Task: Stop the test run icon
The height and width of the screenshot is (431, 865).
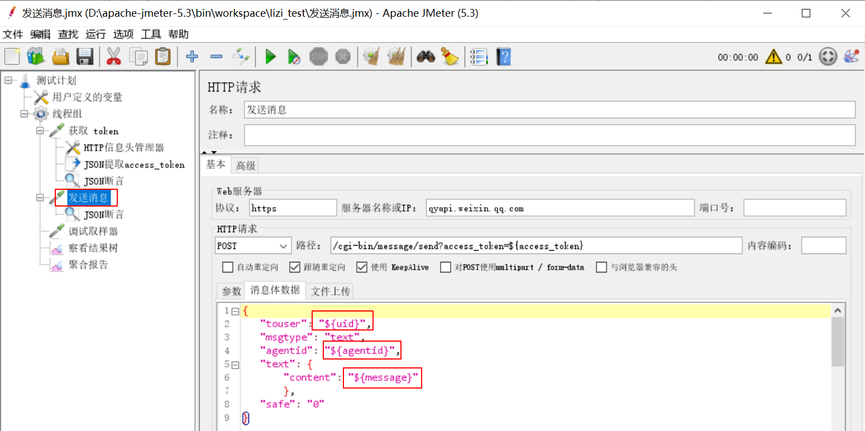Action: 318,56
